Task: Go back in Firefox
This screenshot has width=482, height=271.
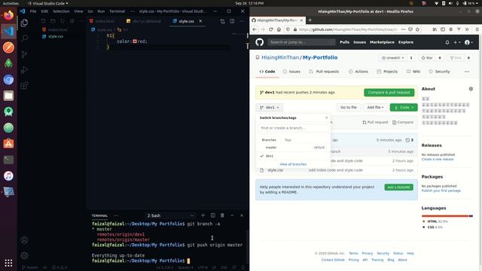Action: (x=255, y=29)
